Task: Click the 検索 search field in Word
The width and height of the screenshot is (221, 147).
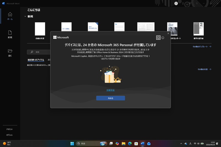Action: coord(39,52)
